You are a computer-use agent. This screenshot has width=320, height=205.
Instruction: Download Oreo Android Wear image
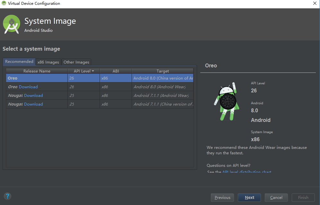[x=28, y=87]
